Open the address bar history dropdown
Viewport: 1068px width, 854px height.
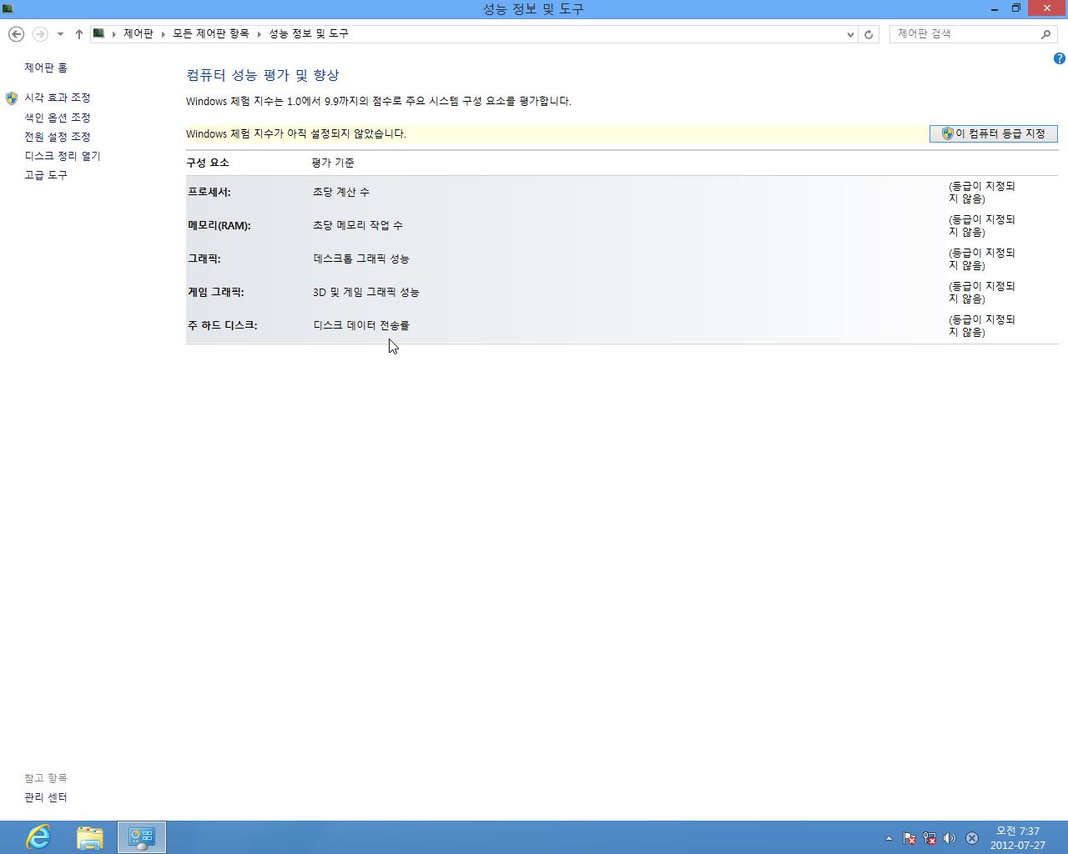850,34
